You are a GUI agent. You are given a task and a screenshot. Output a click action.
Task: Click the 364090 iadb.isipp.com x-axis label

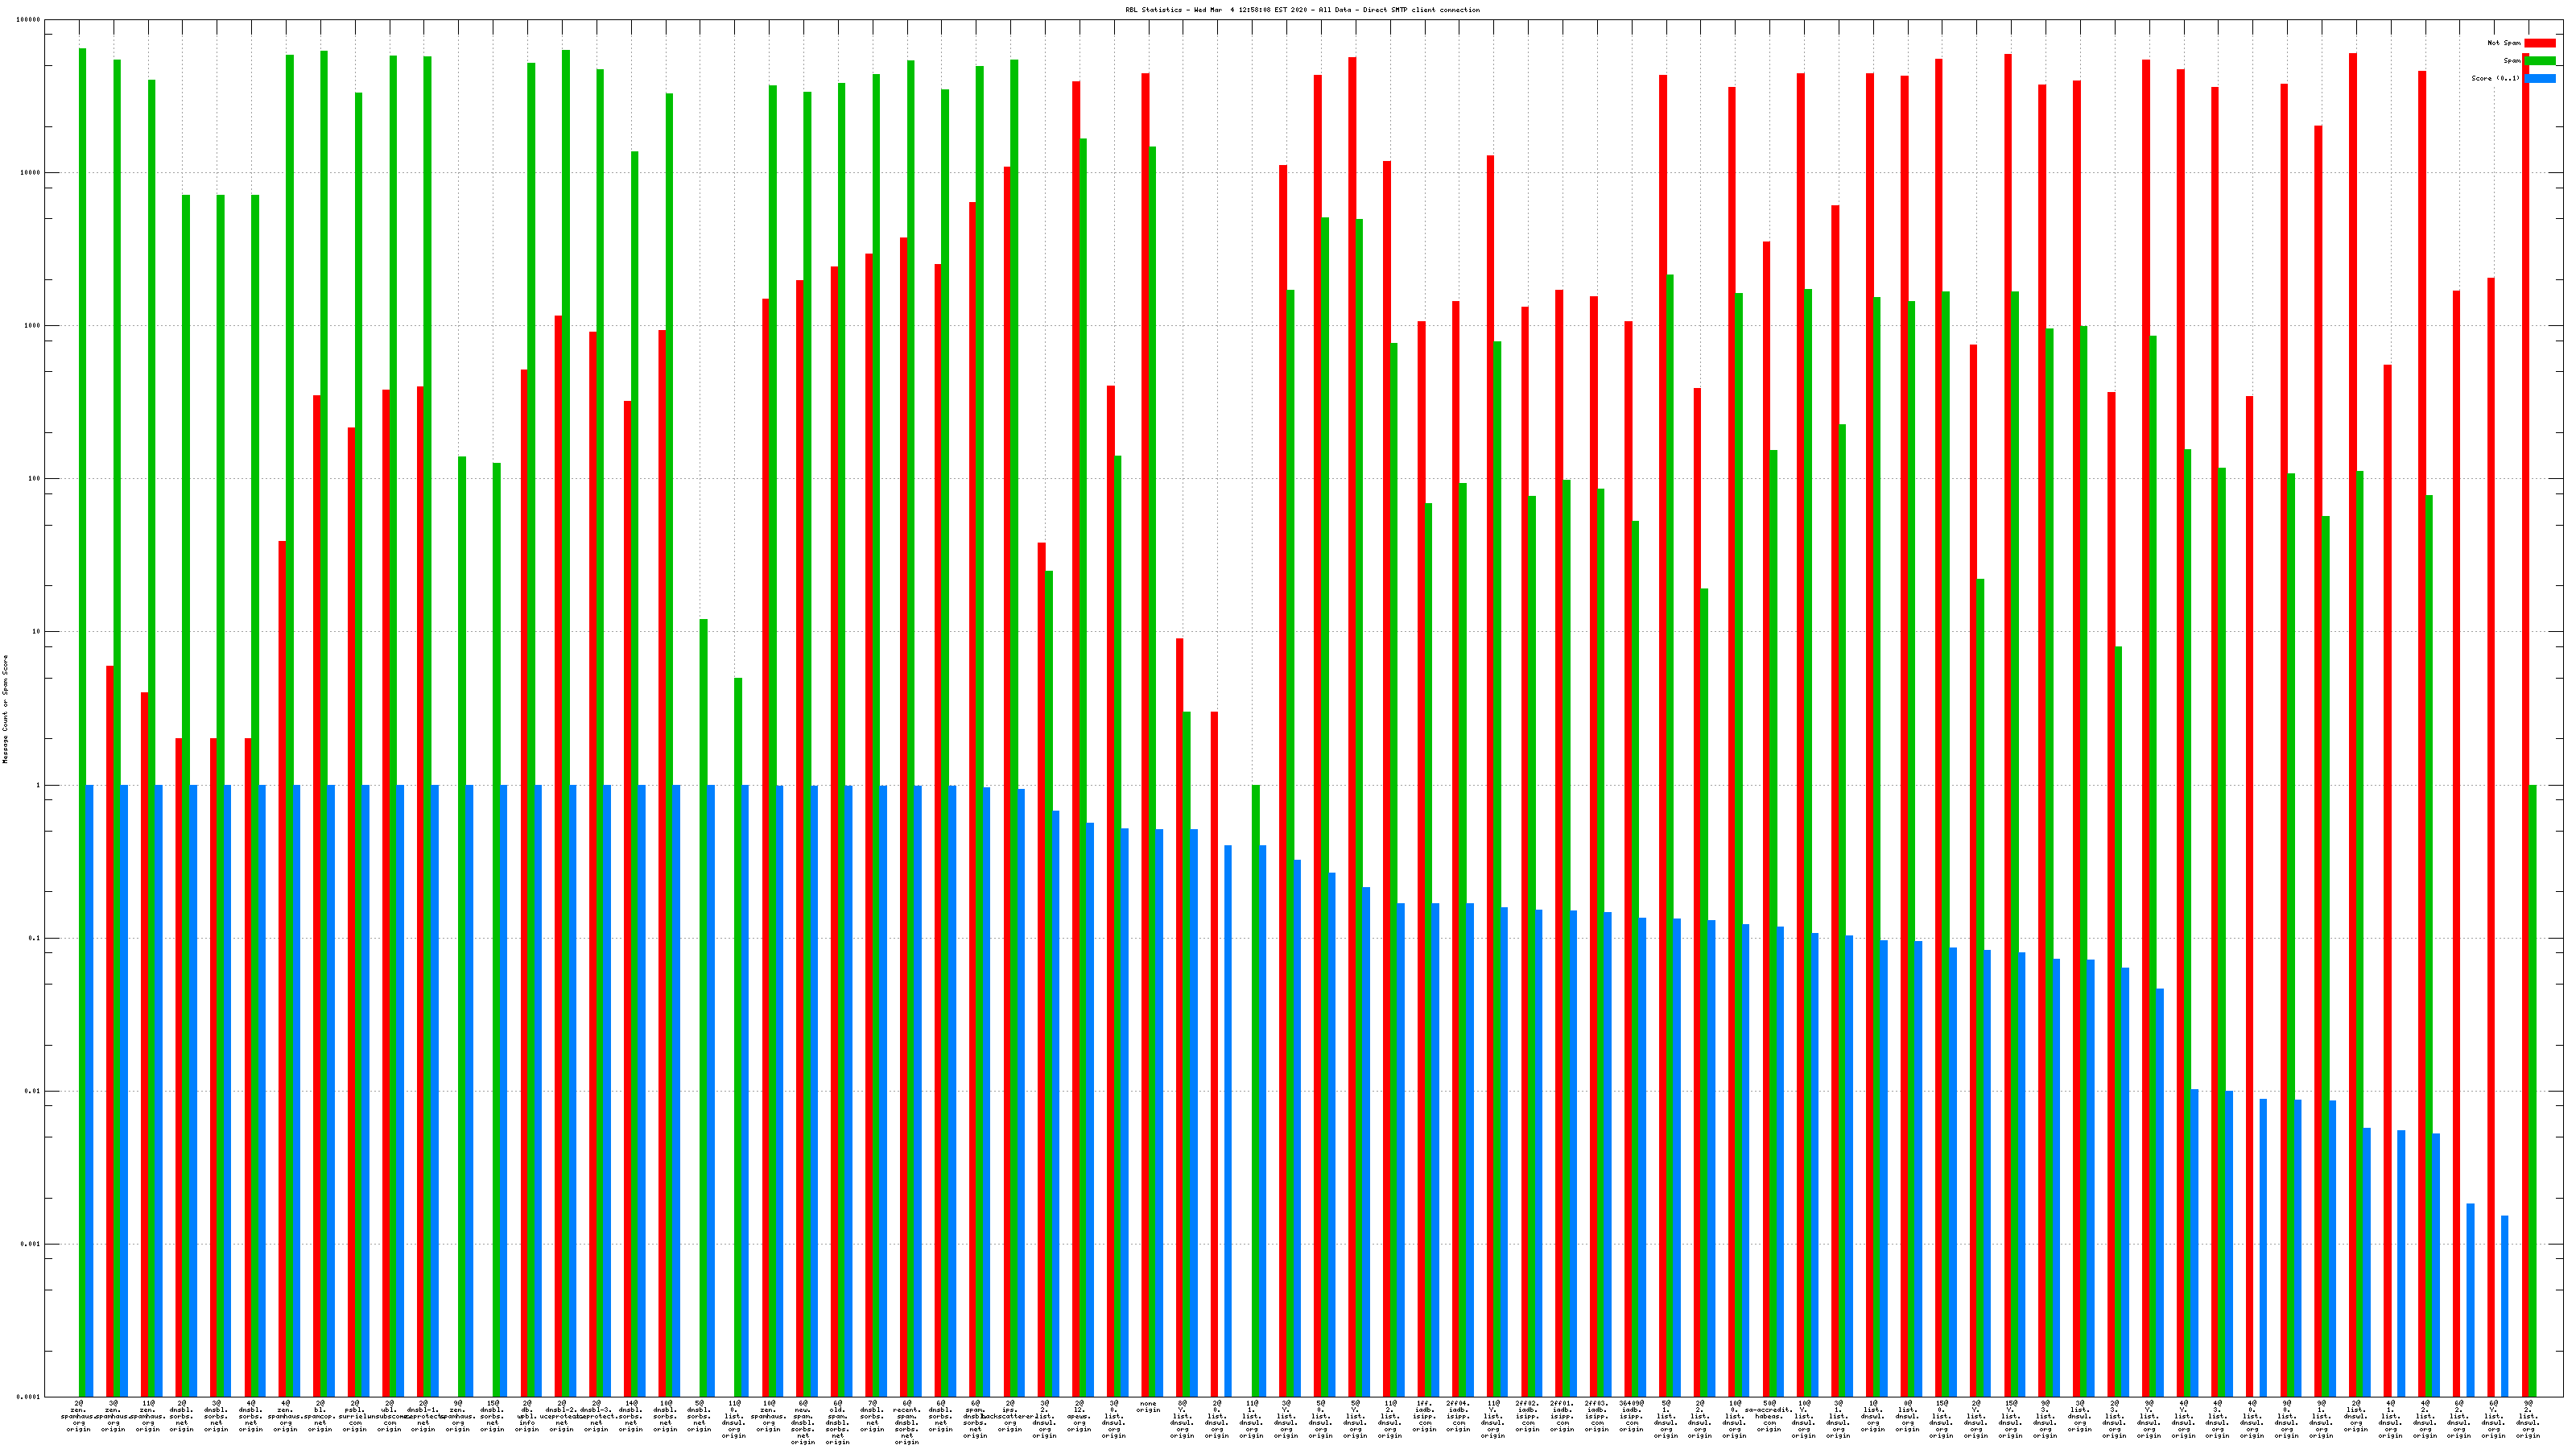point(1631,1416)
